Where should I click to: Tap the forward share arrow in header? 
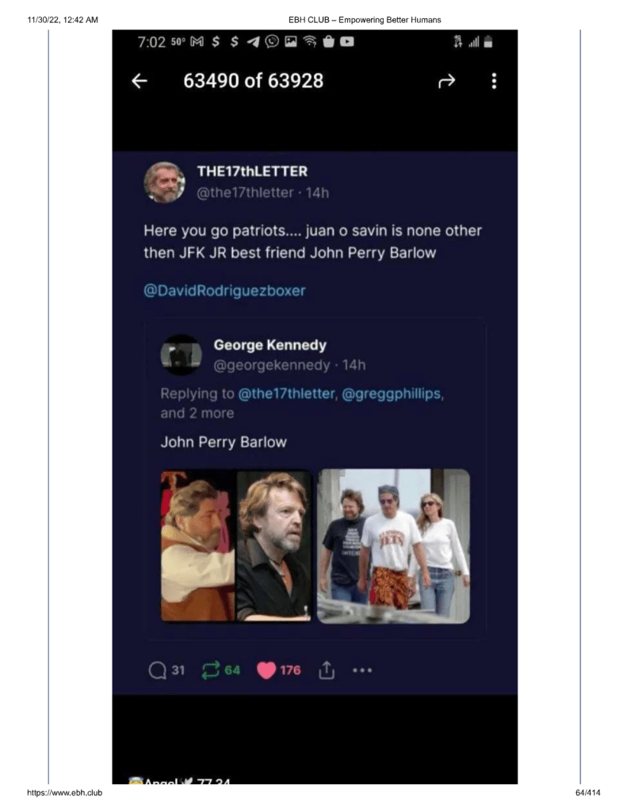(446, 81)
